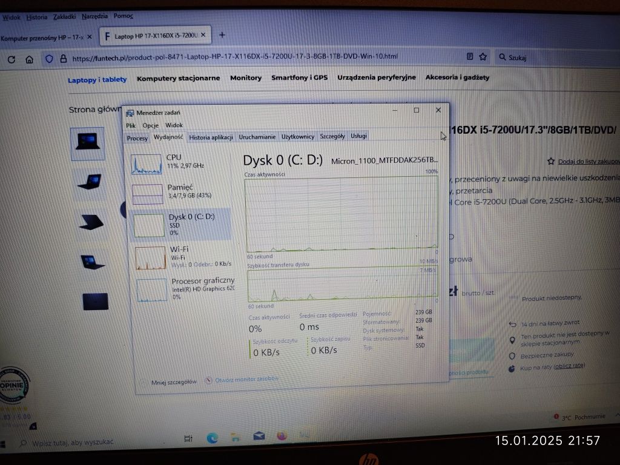Open Windows Task View icon
The height and width of the screenshot is (465, 620).
[188, 438]
